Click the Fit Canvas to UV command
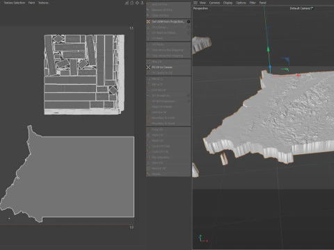334x250 pixels. coord(168,73)
